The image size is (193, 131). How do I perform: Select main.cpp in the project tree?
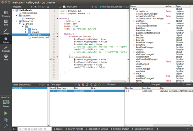pos(30,18)
